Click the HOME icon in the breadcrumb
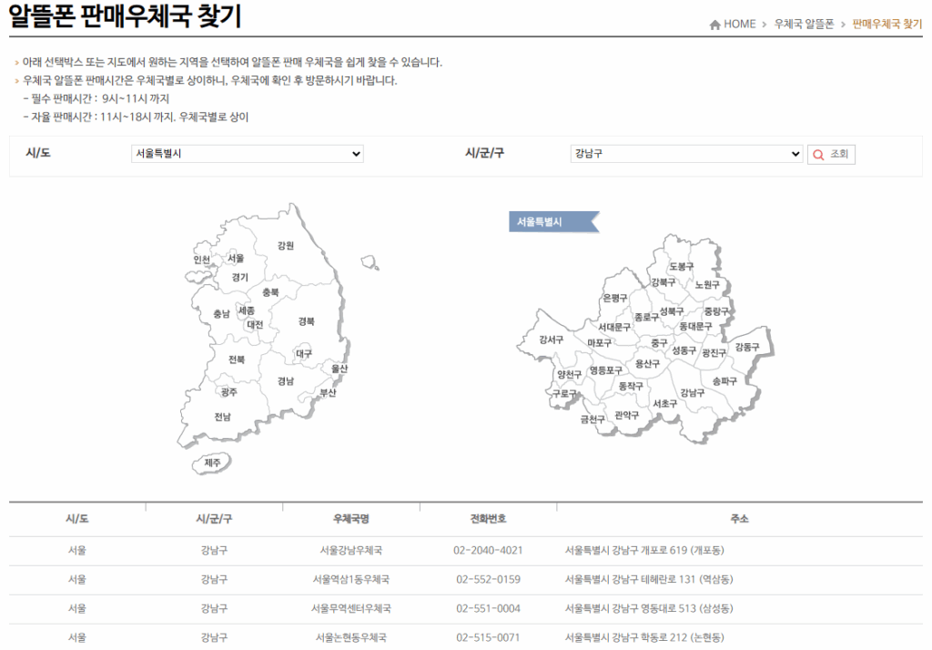932x650 pixels. pyautogui.click(x=714, y=24)
